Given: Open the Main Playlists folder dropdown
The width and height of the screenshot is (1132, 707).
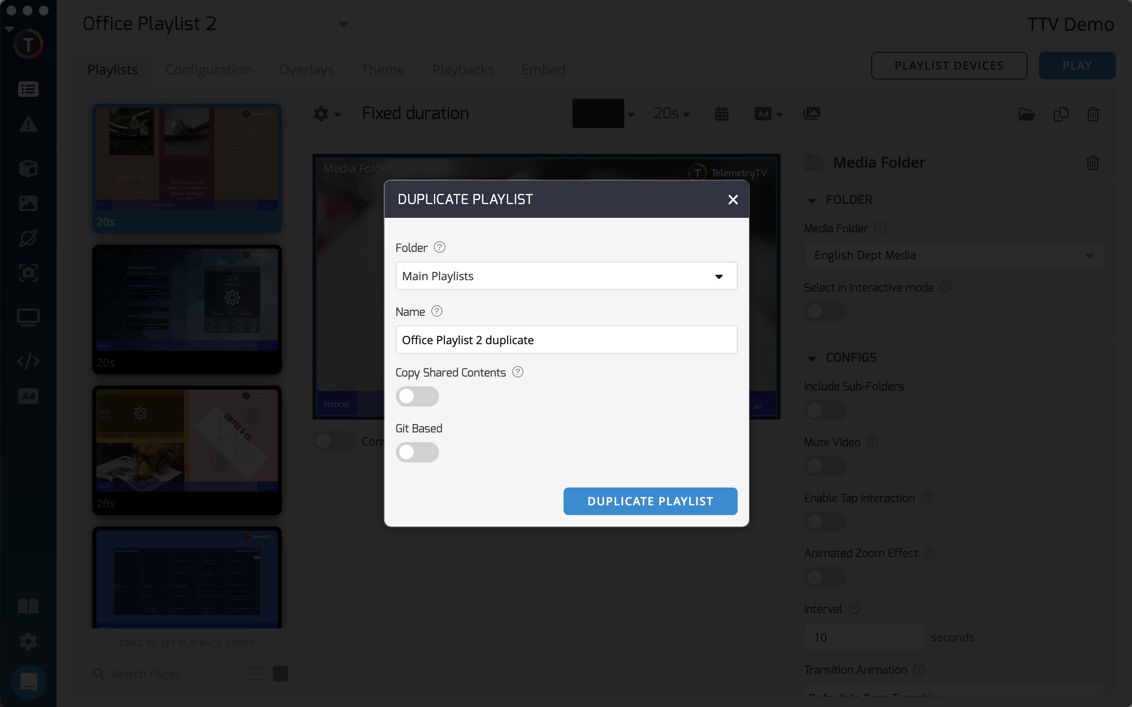Looking at the screenshot, I should coord(566,276).
